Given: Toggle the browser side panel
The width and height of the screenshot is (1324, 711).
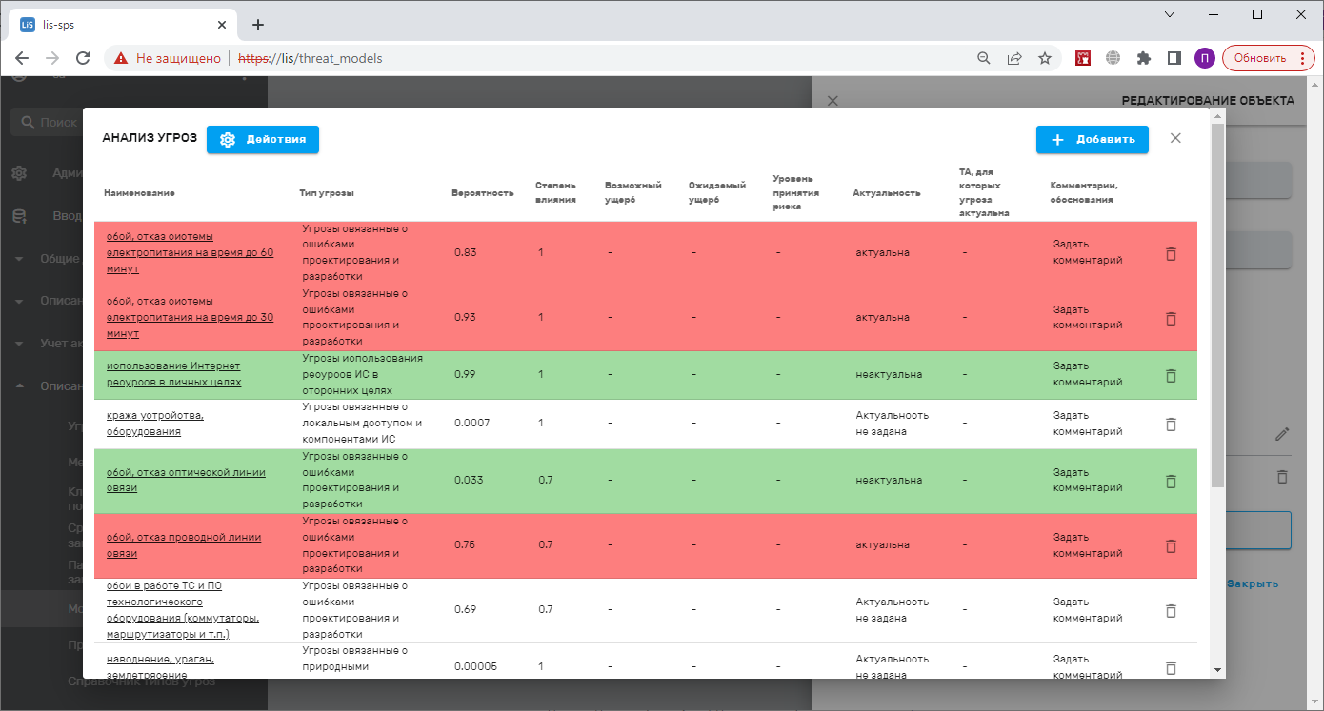Looking at the screenshot, I should coord(1174,58).
